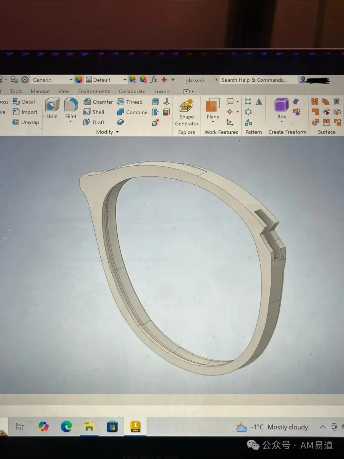Open the appearance color wheel
344x459 pixels.
(x=79, y=80)
